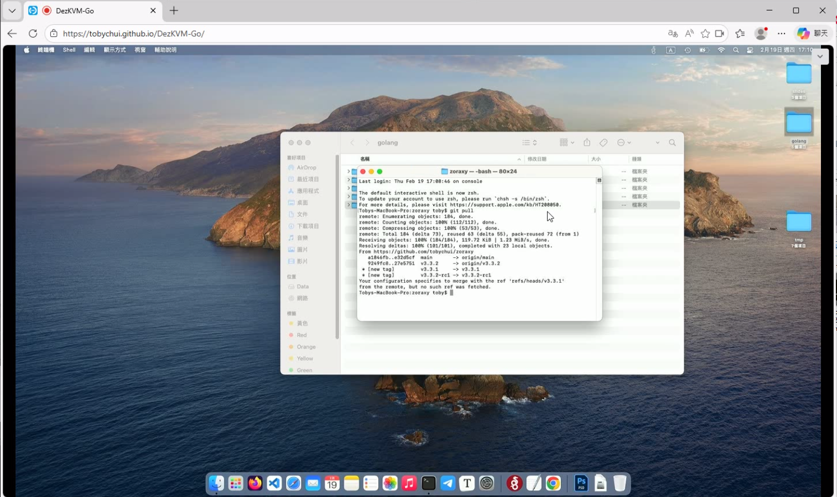
Task: Open the 終端機 menu
Action: pyautogui.click(x=46, y=50)
